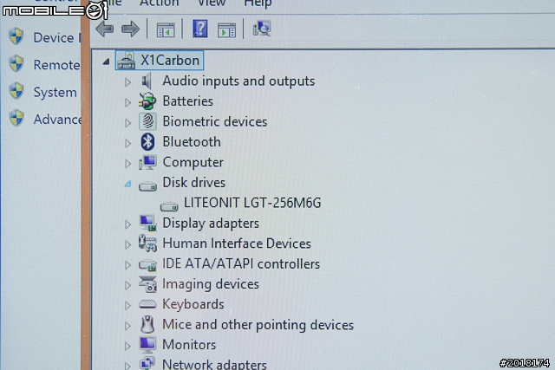Image resolution: width=555 pixels, height=370 pixels.
Task: Open the System protection link
Action: tap(55, 93)
